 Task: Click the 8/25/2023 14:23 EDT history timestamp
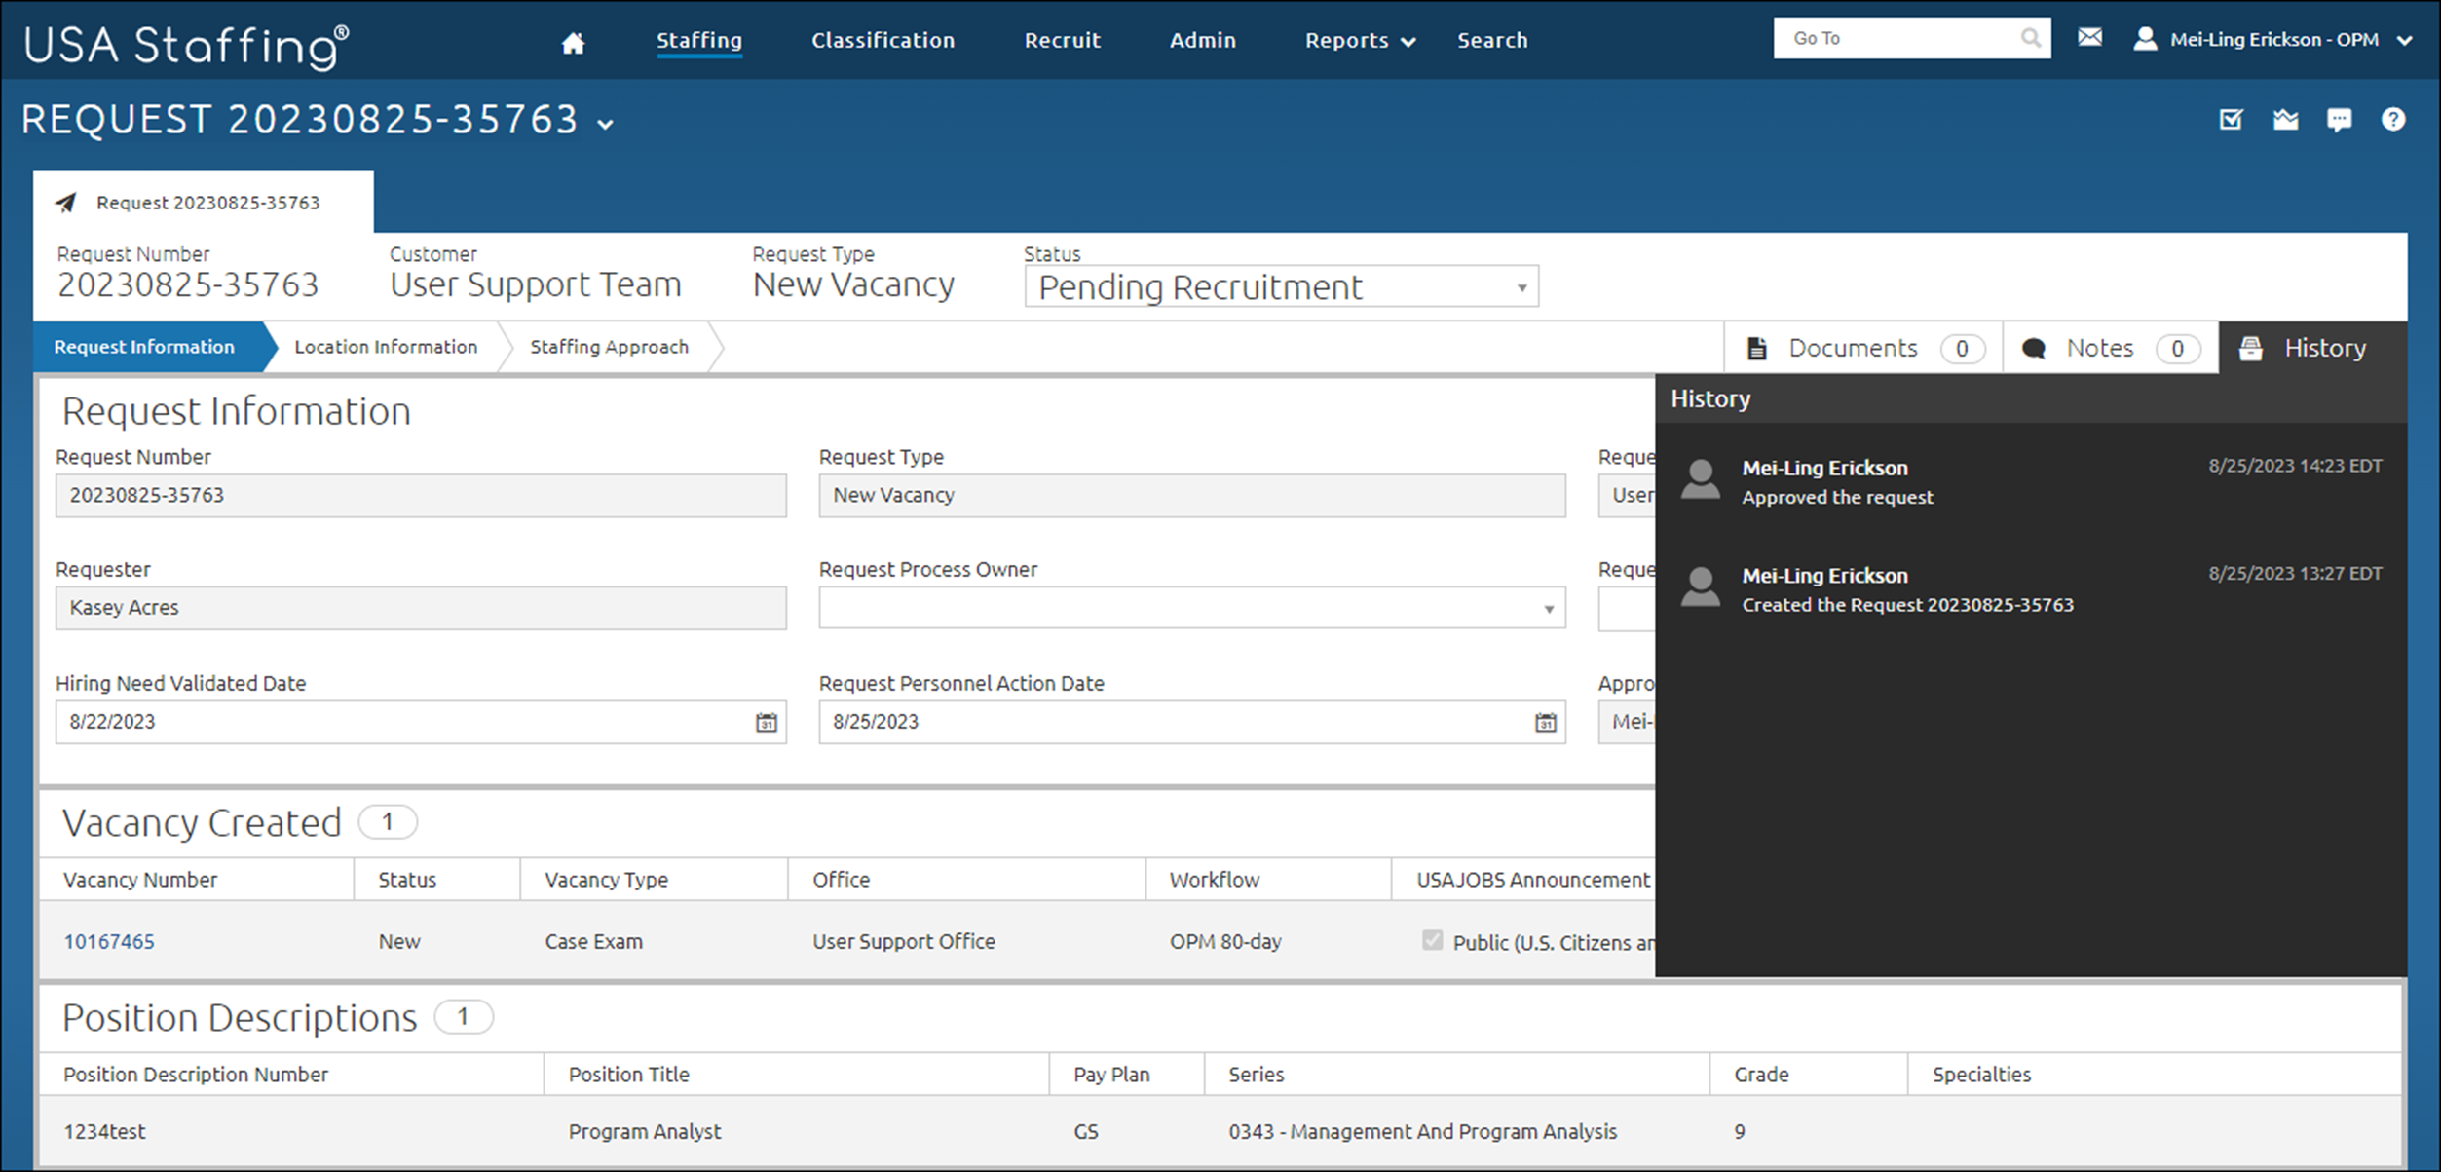click(x=2295, y=466)
